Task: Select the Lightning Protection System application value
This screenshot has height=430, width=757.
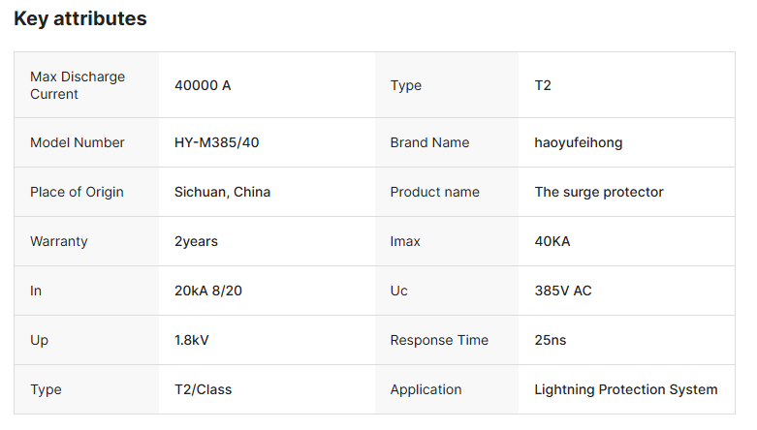Action: (626, 389)
